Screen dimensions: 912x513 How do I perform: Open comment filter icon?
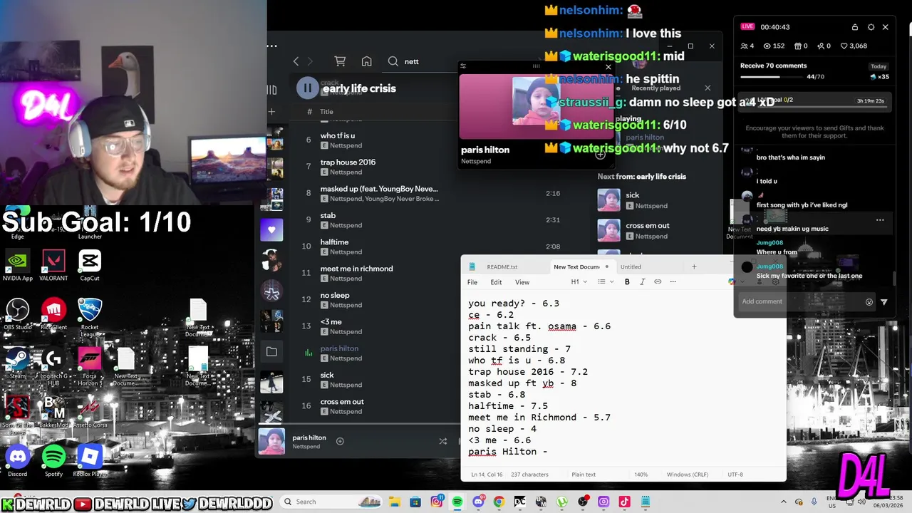coord(884,302)
